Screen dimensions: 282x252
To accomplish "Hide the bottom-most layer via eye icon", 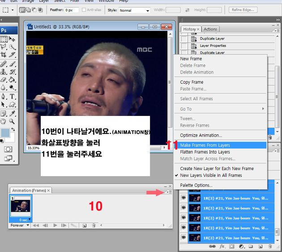I will tap(184, 237).
